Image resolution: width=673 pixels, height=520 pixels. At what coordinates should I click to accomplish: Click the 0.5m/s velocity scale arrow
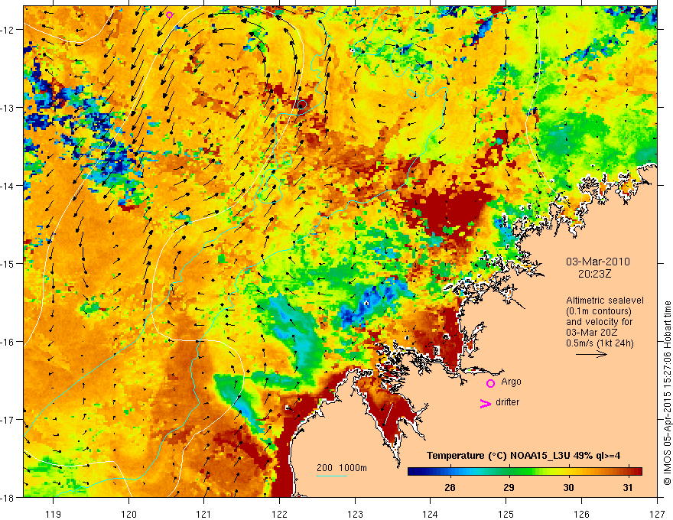tap(591, 354)
